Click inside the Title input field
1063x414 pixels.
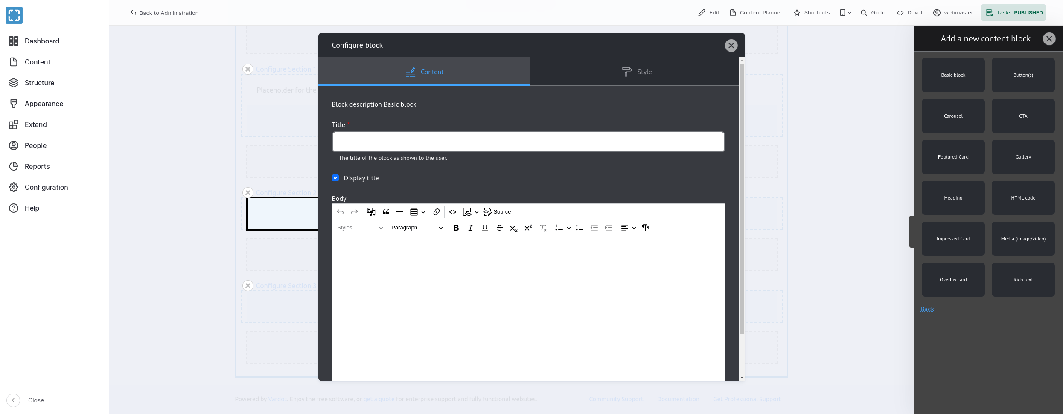pyautogui.click(x=528, y=142)
